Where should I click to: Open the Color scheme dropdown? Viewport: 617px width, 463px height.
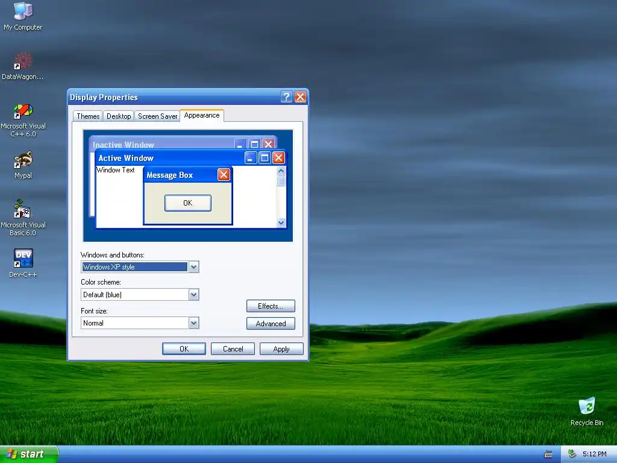(x=193, y=294)
